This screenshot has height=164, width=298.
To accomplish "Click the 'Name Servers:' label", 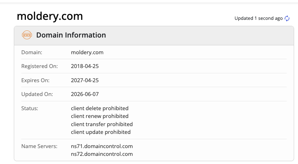I will [39, 146].
